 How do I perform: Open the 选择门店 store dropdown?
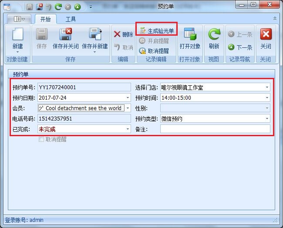click(x=267, y=87)
